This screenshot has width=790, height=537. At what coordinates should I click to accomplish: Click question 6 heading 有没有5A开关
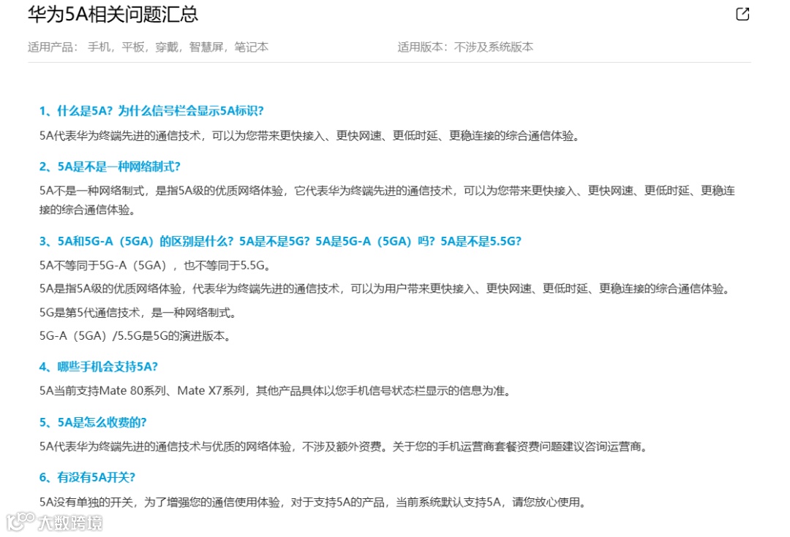pos(87,477)
